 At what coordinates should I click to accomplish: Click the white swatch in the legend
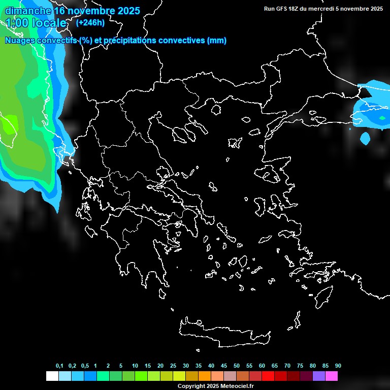[52, 376]
